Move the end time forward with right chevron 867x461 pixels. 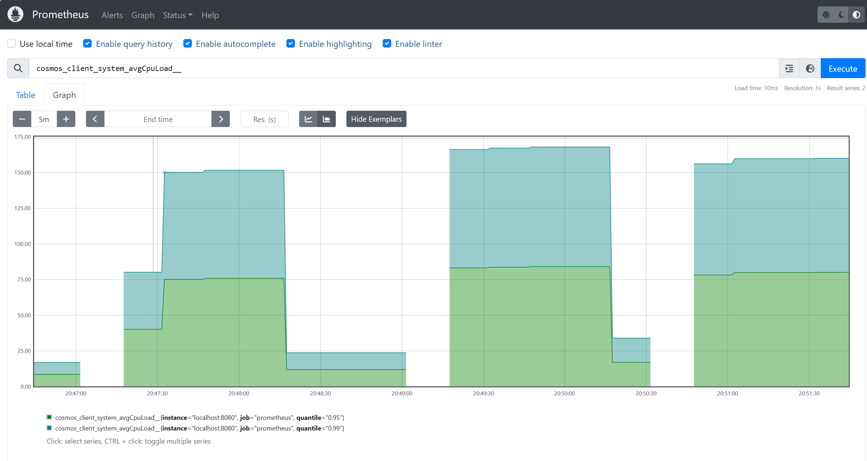tap(221, 119)
